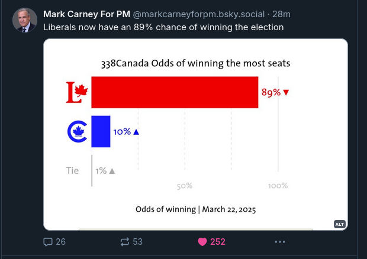Viewport: 367px width, 259px height.
Task: Click the red Liberal party logo
Action: pos(76,92)
